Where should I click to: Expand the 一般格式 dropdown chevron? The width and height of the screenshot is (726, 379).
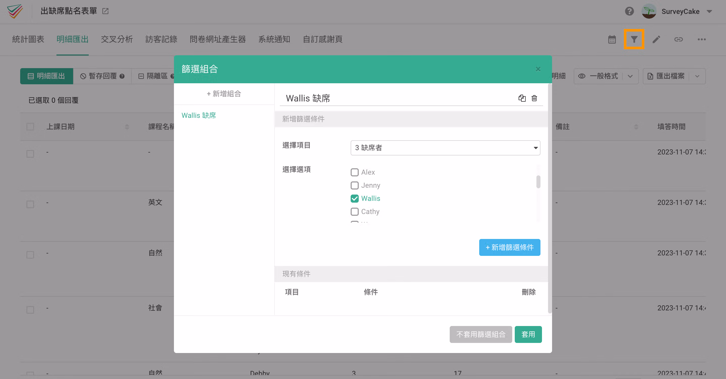tap(630, 76)
